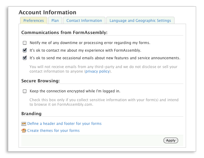Go to Language and Geographic Settings tab
This screenshot has width=204, height=158.
coord(140,21)
